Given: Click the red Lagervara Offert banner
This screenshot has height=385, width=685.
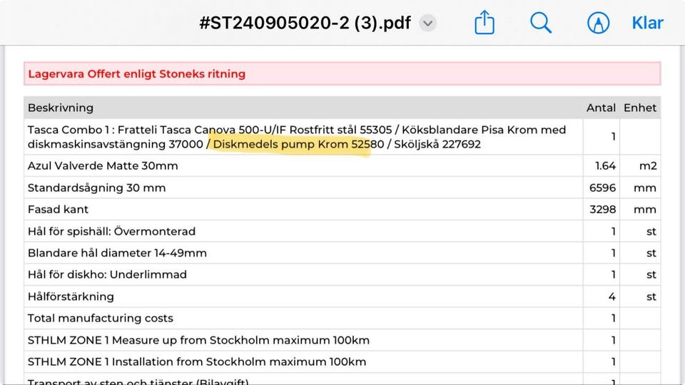Looking at the screenshot, I should 342,73.
